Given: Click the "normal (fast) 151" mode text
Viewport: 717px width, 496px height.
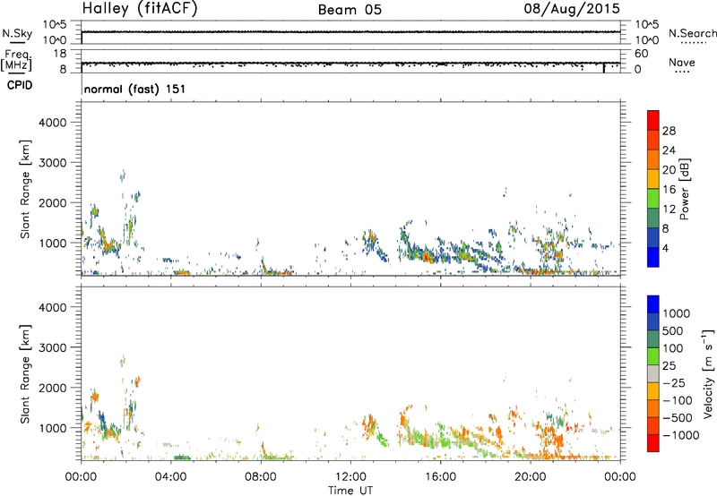Looking at the screenshot, I should (x=135, y=89).
